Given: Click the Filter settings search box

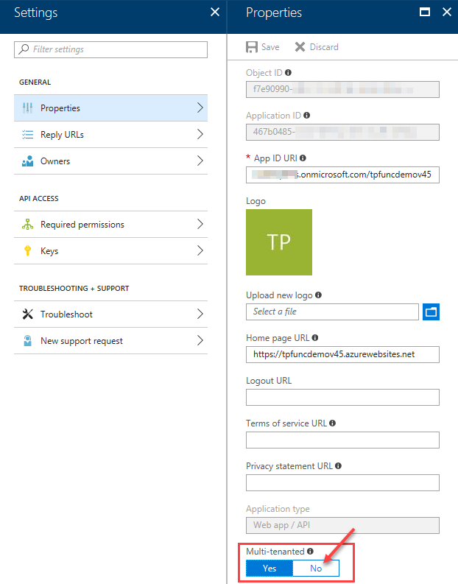Looking at the screenshot, I should [110, 49].
